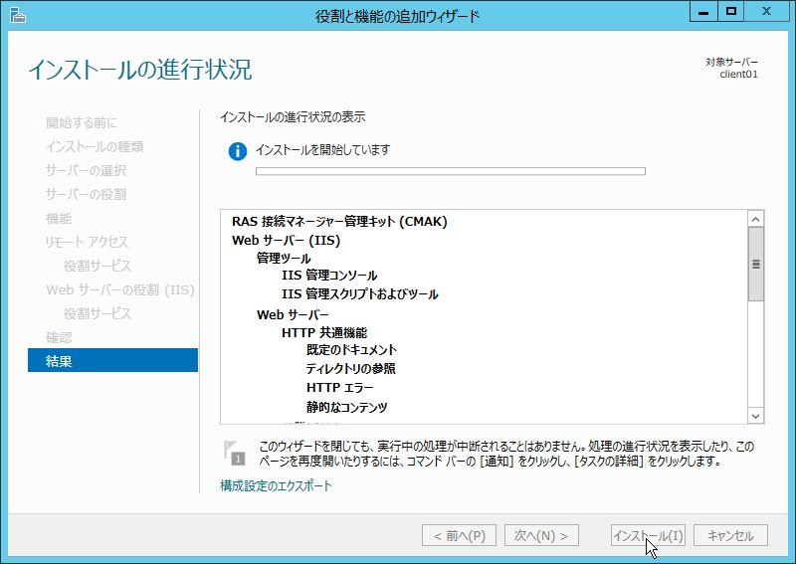Click the 静的なコンテンツ entry
This screenshot has width=796, height=564.
pos(346,407)
